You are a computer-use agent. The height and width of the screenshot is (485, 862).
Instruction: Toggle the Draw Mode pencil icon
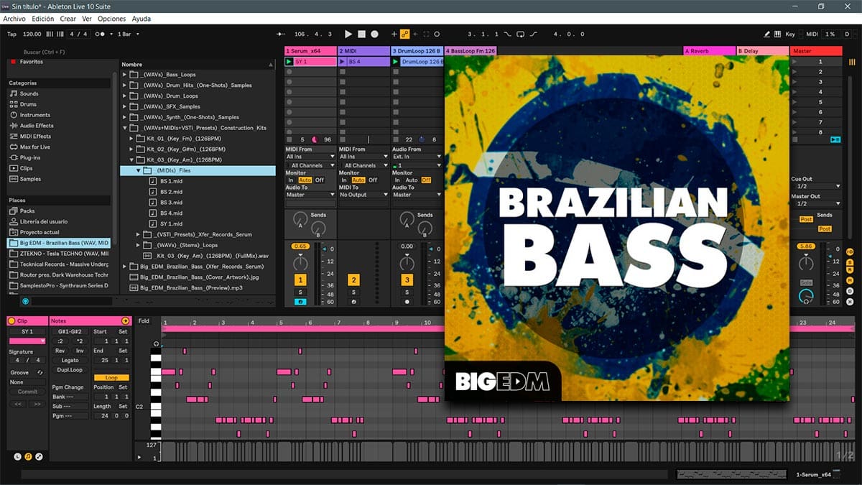(766, 34)
